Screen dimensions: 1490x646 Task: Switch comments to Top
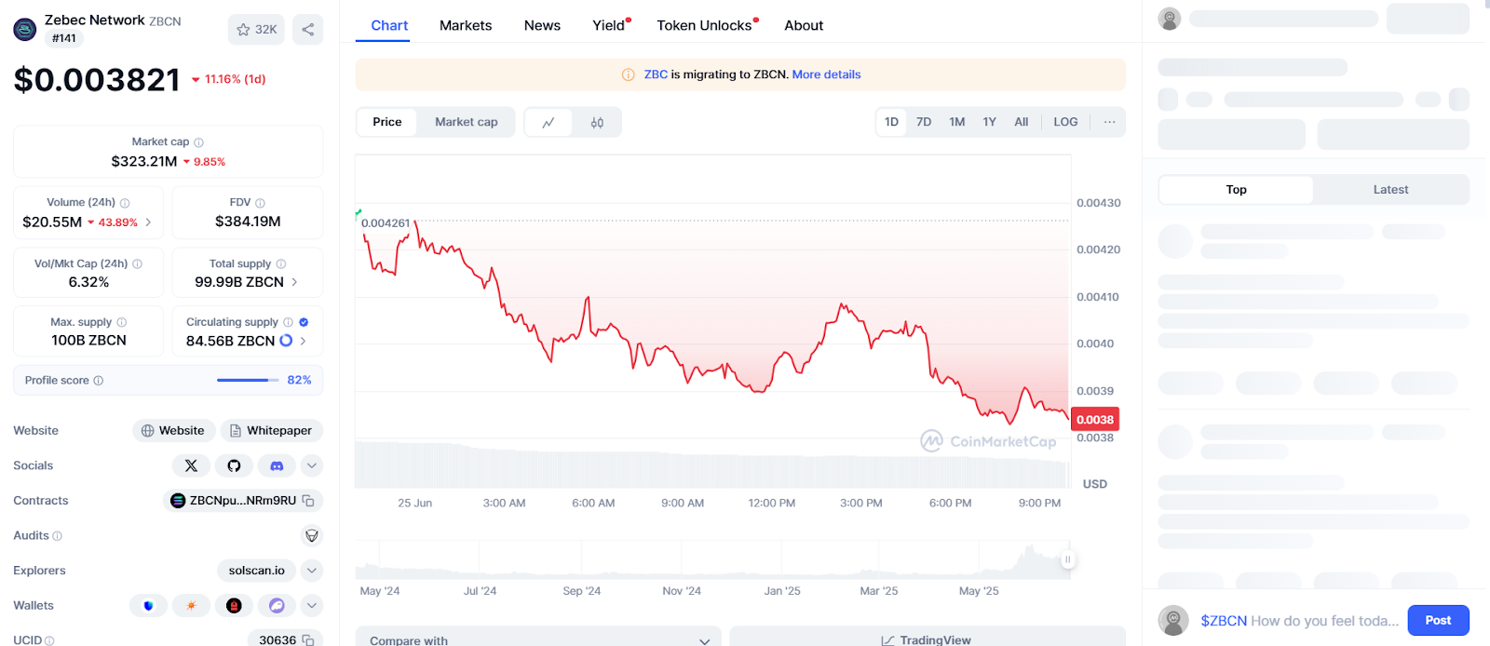pyautogui.click(x=1236, y=190)
